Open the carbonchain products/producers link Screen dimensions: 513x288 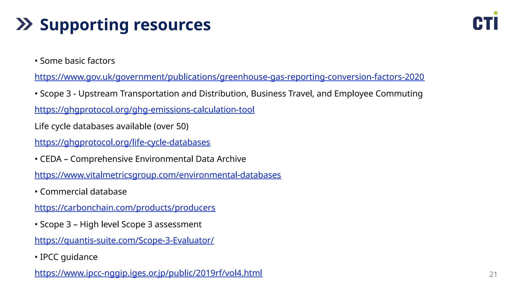coord(125,208)
